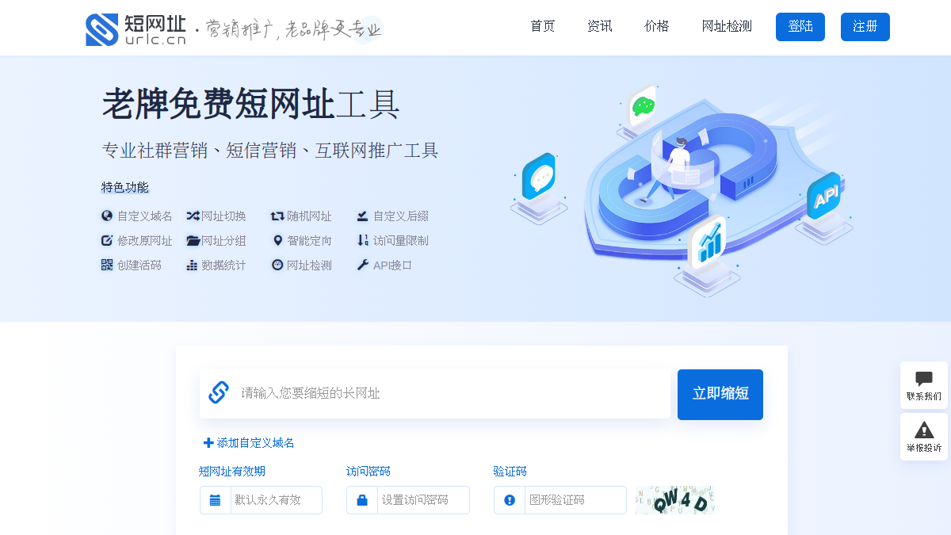951x535 pixels.
Task: Click the exclamation icon for 验证码
Action: click(x=510, y=500)
